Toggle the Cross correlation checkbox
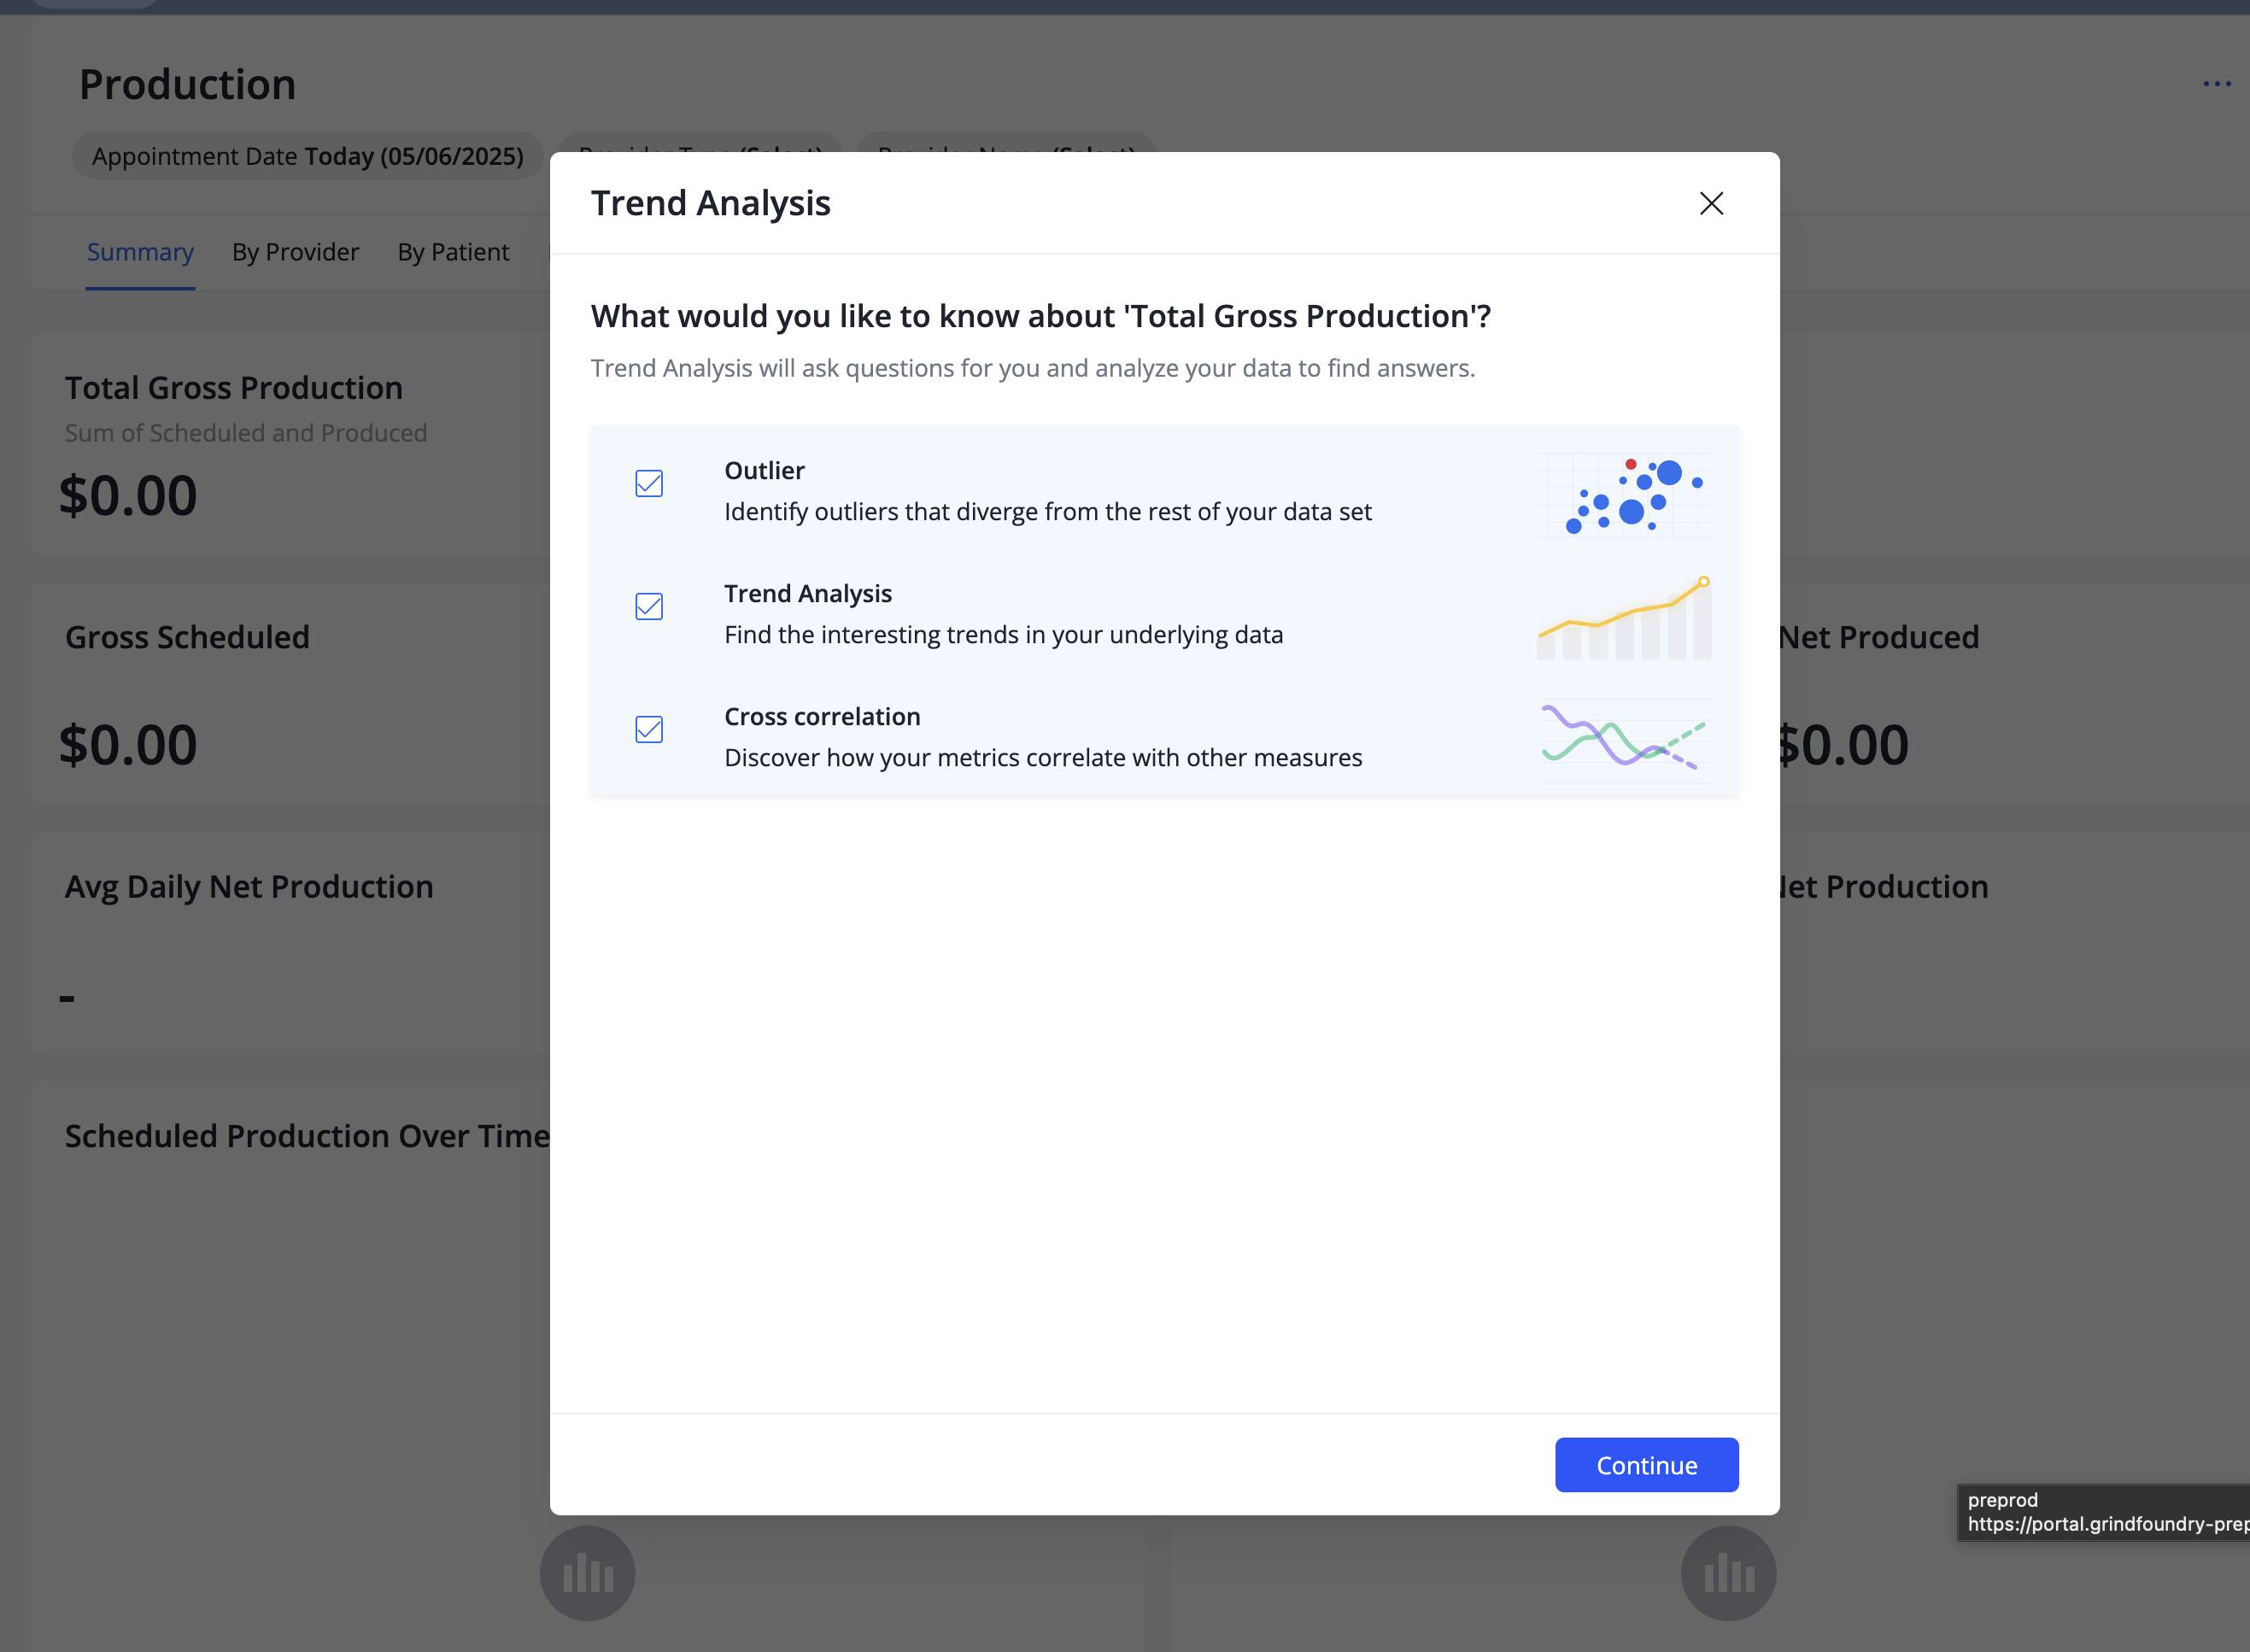 point(649,730)
